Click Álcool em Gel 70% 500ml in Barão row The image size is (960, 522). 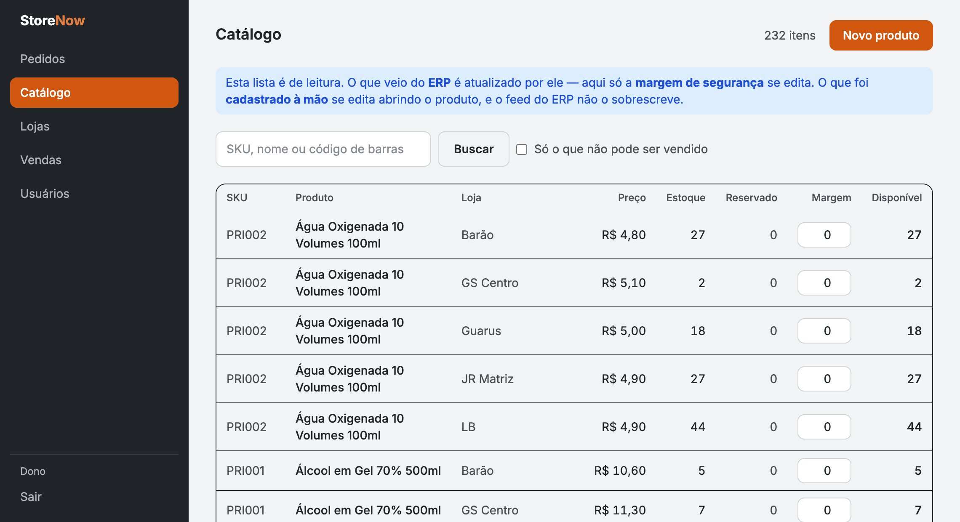[368, 471]
